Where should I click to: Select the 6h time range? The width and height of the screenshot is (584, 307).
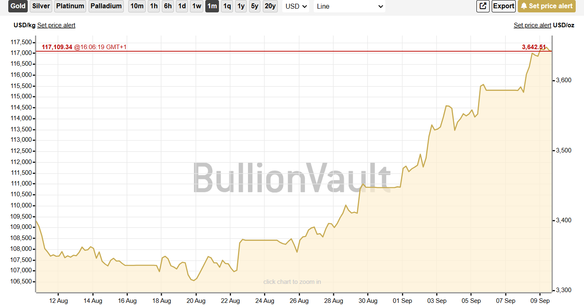tap(168, 6)
